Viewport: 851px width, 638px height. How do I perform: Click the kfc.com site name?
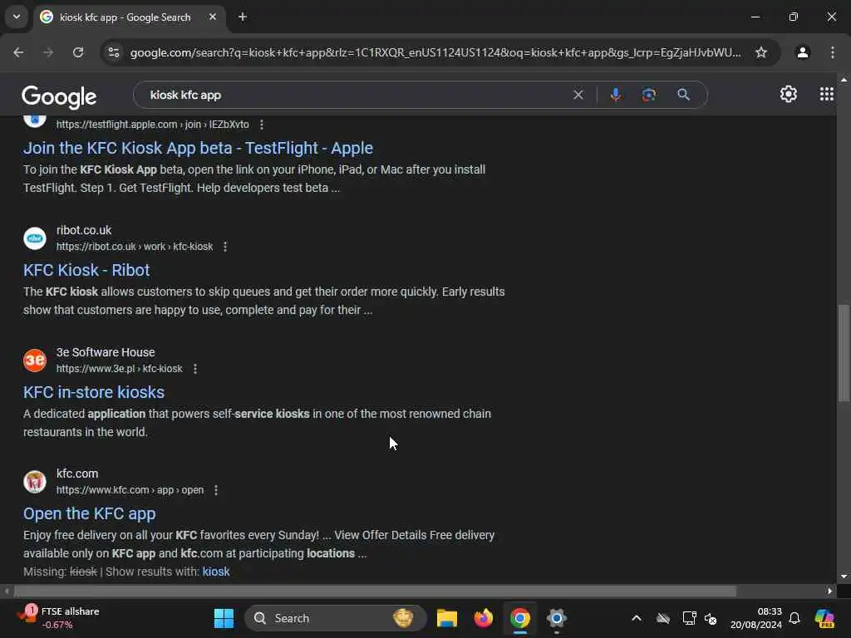click(x=77, y=474)
